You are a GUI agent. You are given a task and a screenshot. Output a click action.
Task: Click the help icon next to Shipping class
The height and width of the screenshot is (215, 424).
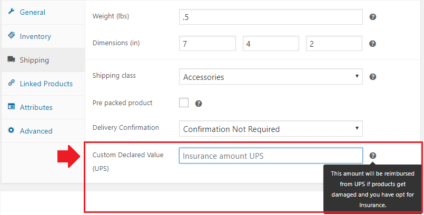point(372,77)
